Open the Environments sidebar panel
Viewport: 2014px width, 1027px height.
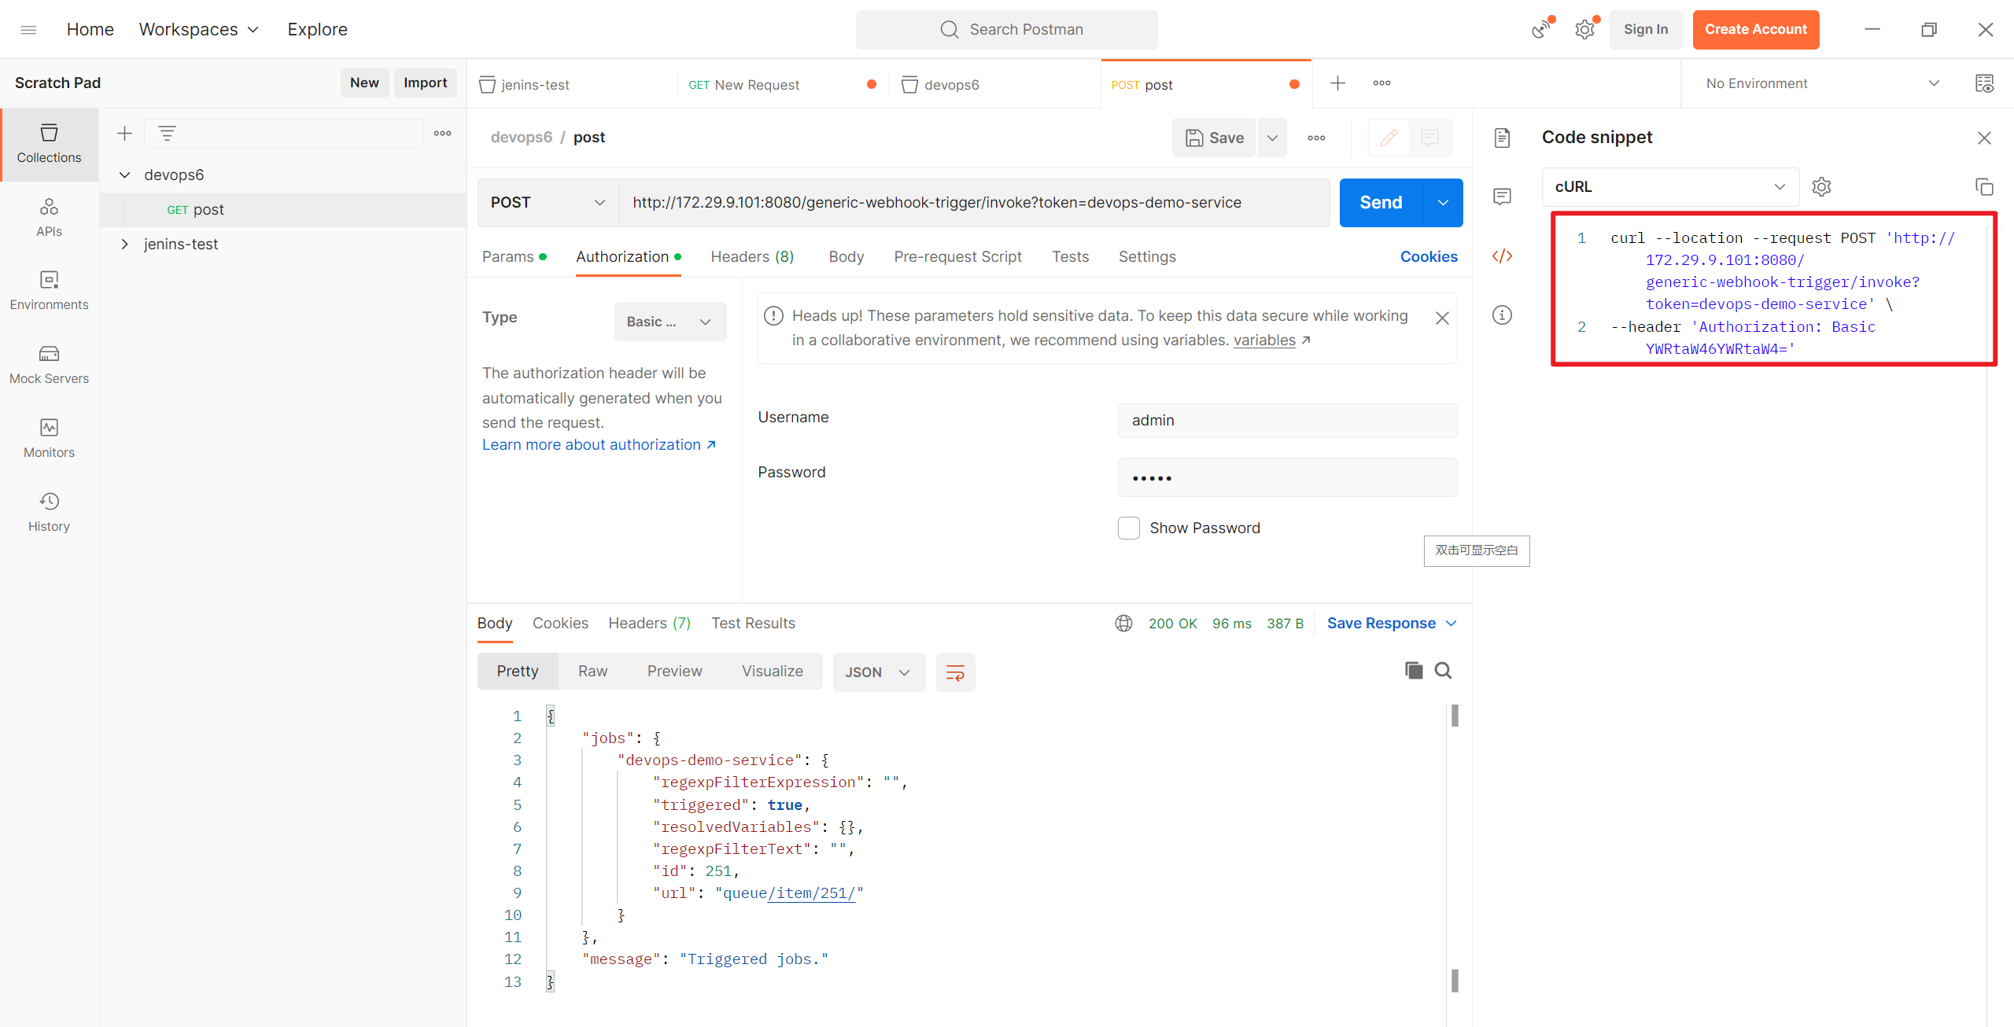[49, 291]
